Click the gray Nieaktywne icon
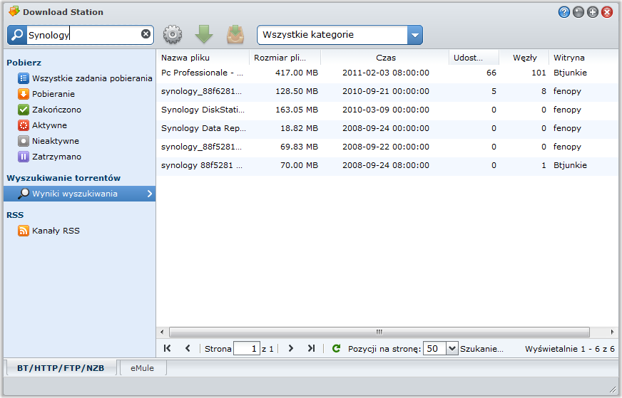Viewport: 622px width, 398px height. click(24, 141)
